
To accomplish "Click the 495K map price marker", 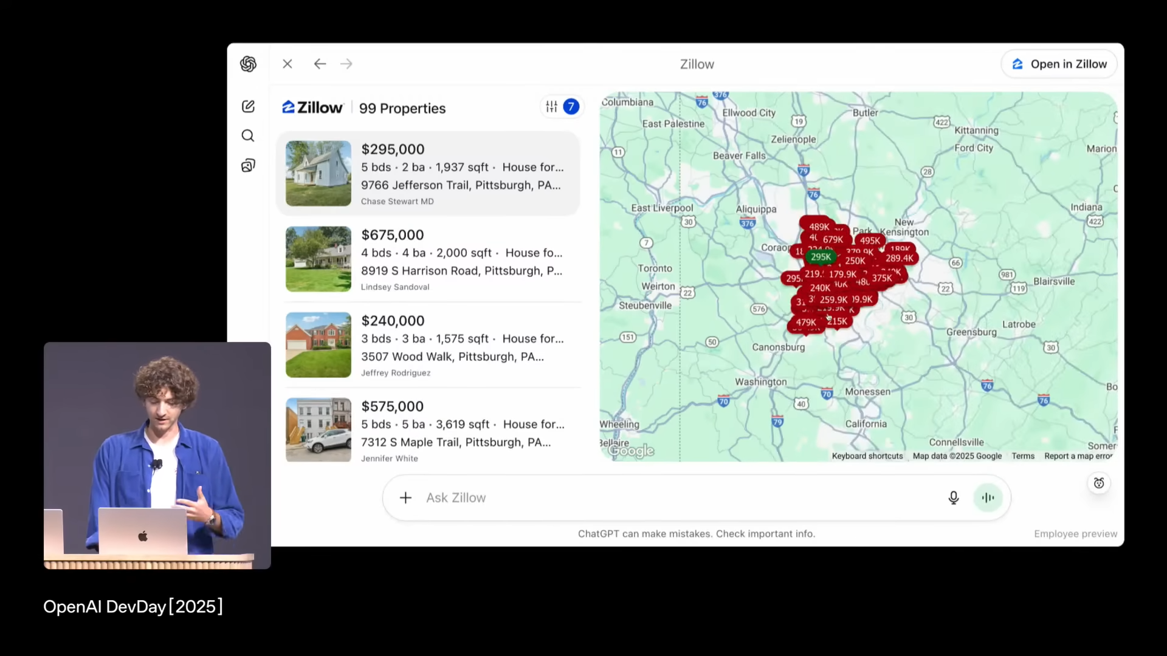I will [x=870, y=241].
